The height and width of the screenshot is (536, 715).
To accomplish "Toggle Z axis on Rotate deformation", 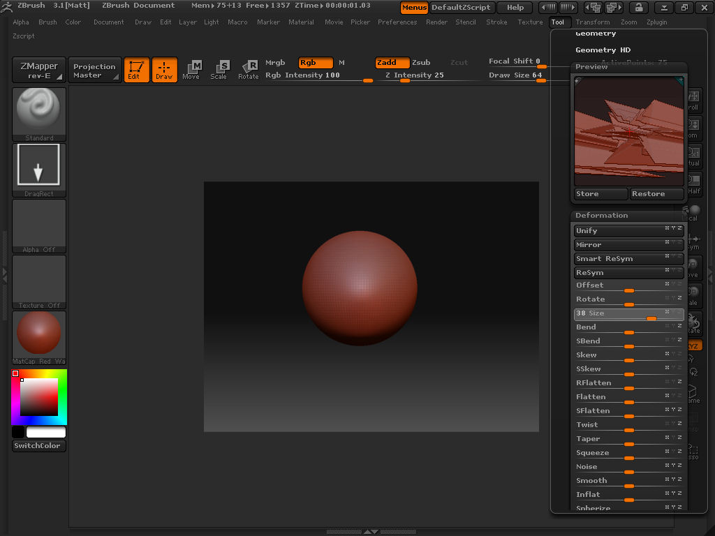I will coord(679,297).
